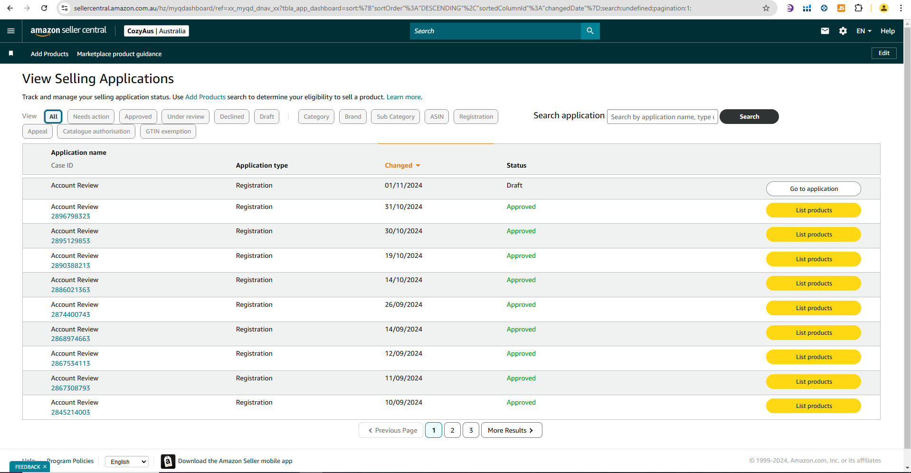
Task: Select the Appeal filter
Action: [38, 132]
